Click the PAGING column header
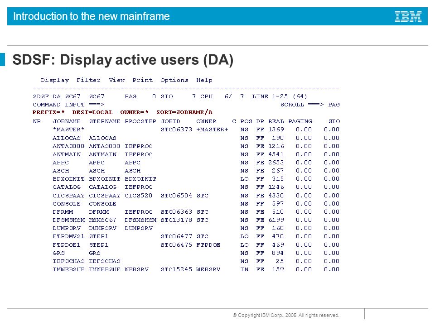Viewport: 435px width, 326px height. 300,121
